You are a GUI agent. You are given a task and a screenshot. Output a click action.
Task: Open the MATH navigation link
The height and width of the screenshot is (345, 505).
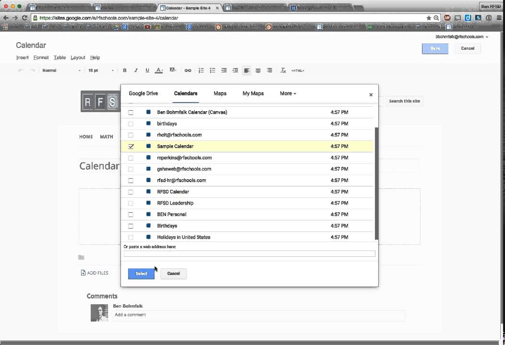pyautogui.click(x=107, y=137)
